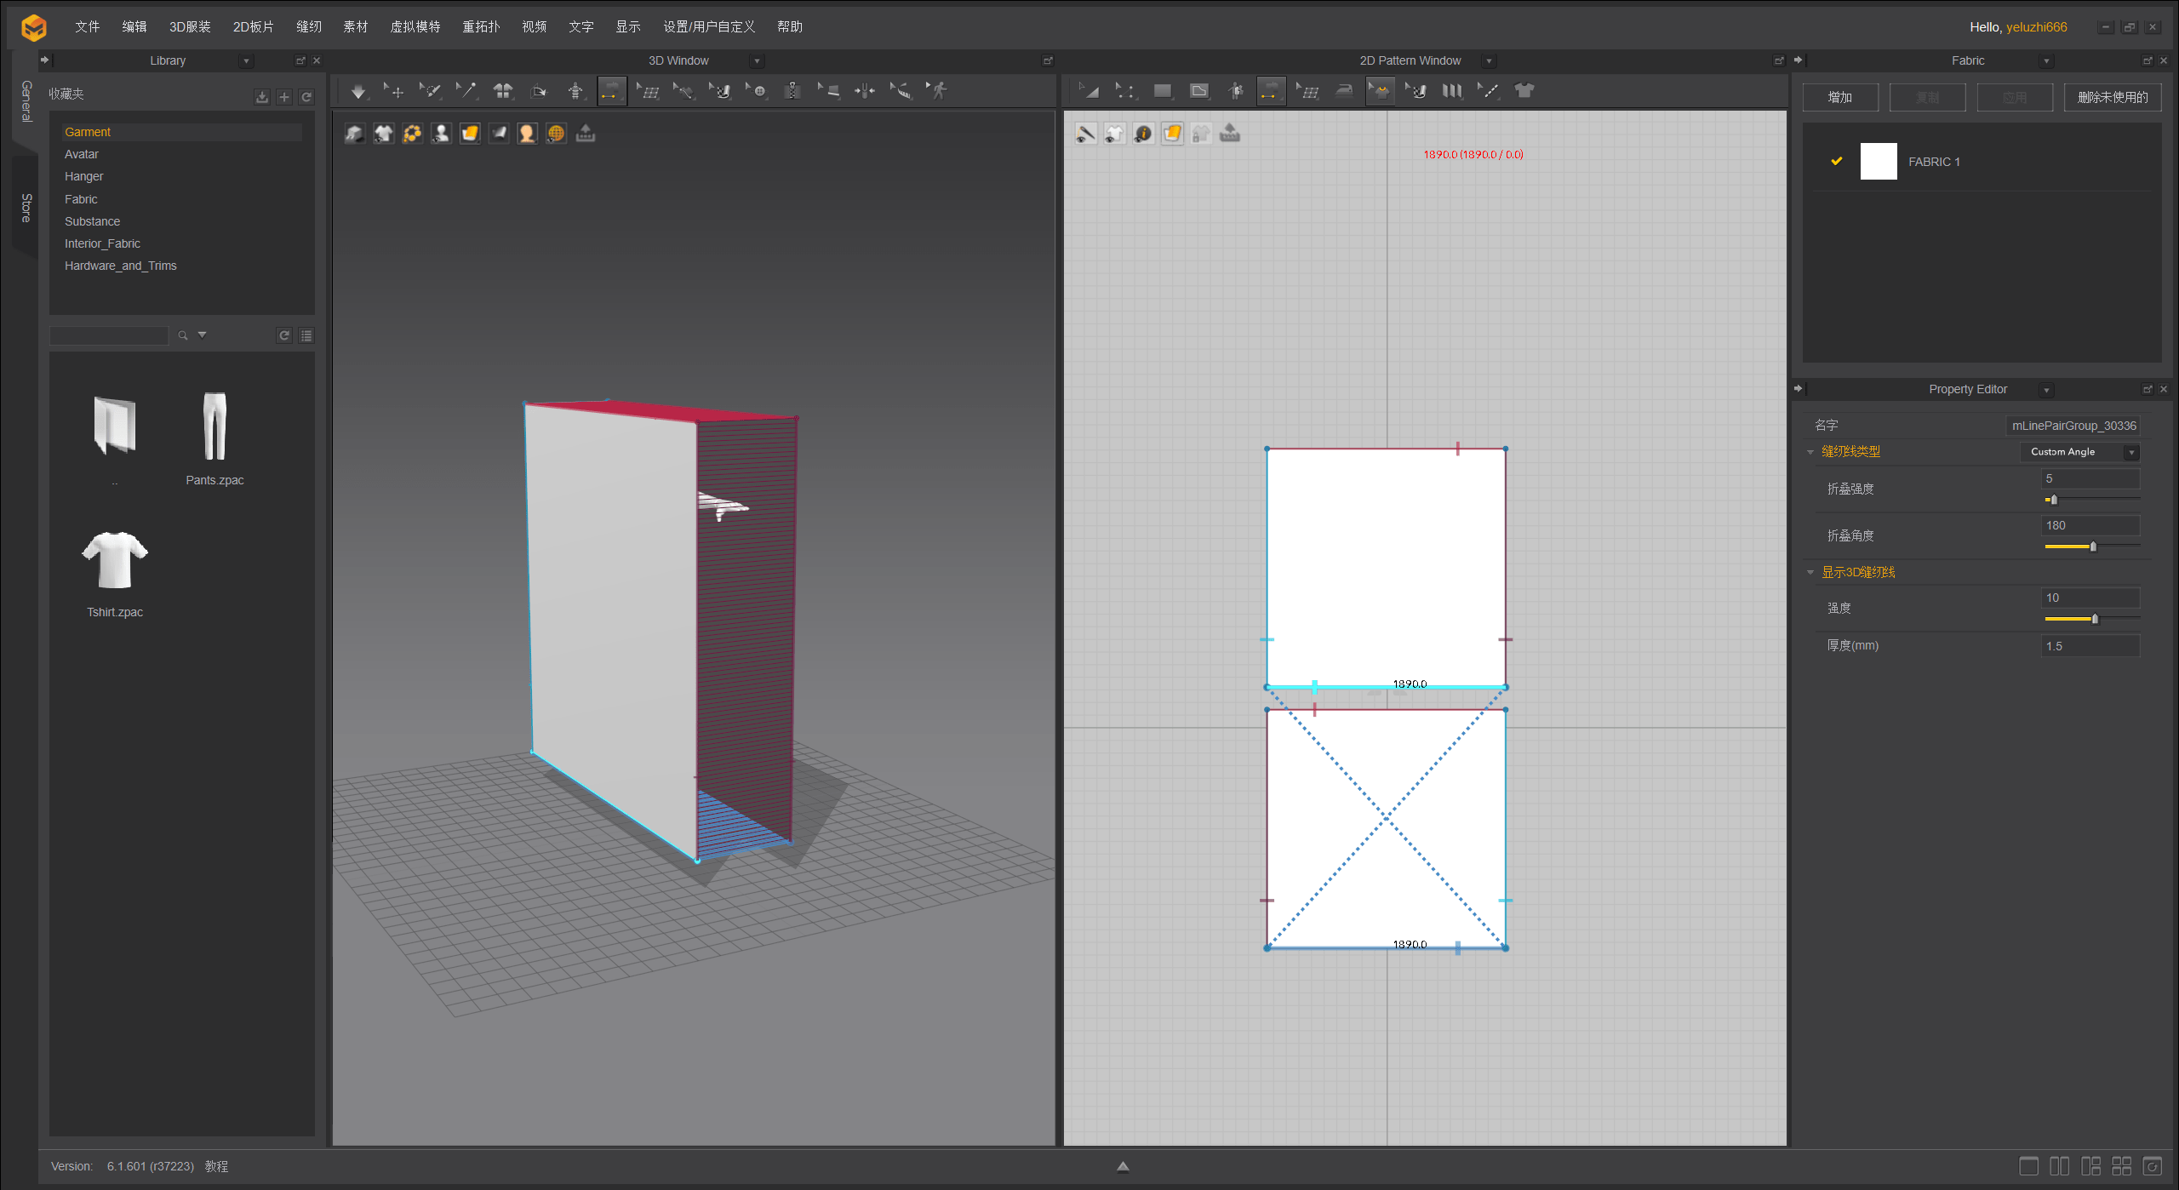Open the Custom Angle seam type dropdown
The image size is (2179, 1190).
click(x=2079, y=452)
